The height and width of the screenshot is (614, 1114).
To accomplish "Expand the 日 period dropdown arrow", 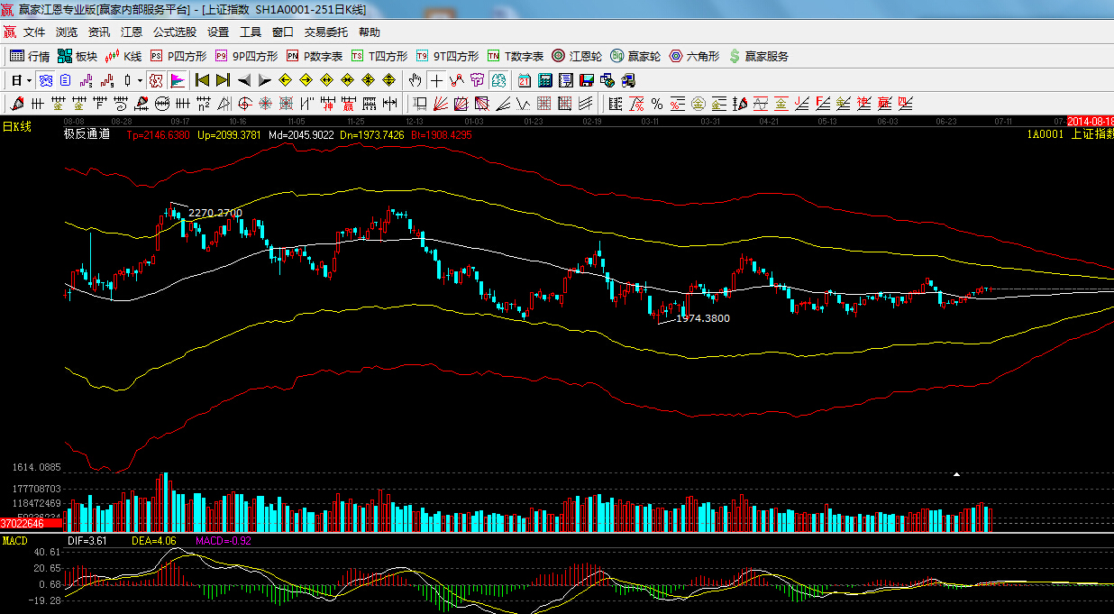I will 29,80.
